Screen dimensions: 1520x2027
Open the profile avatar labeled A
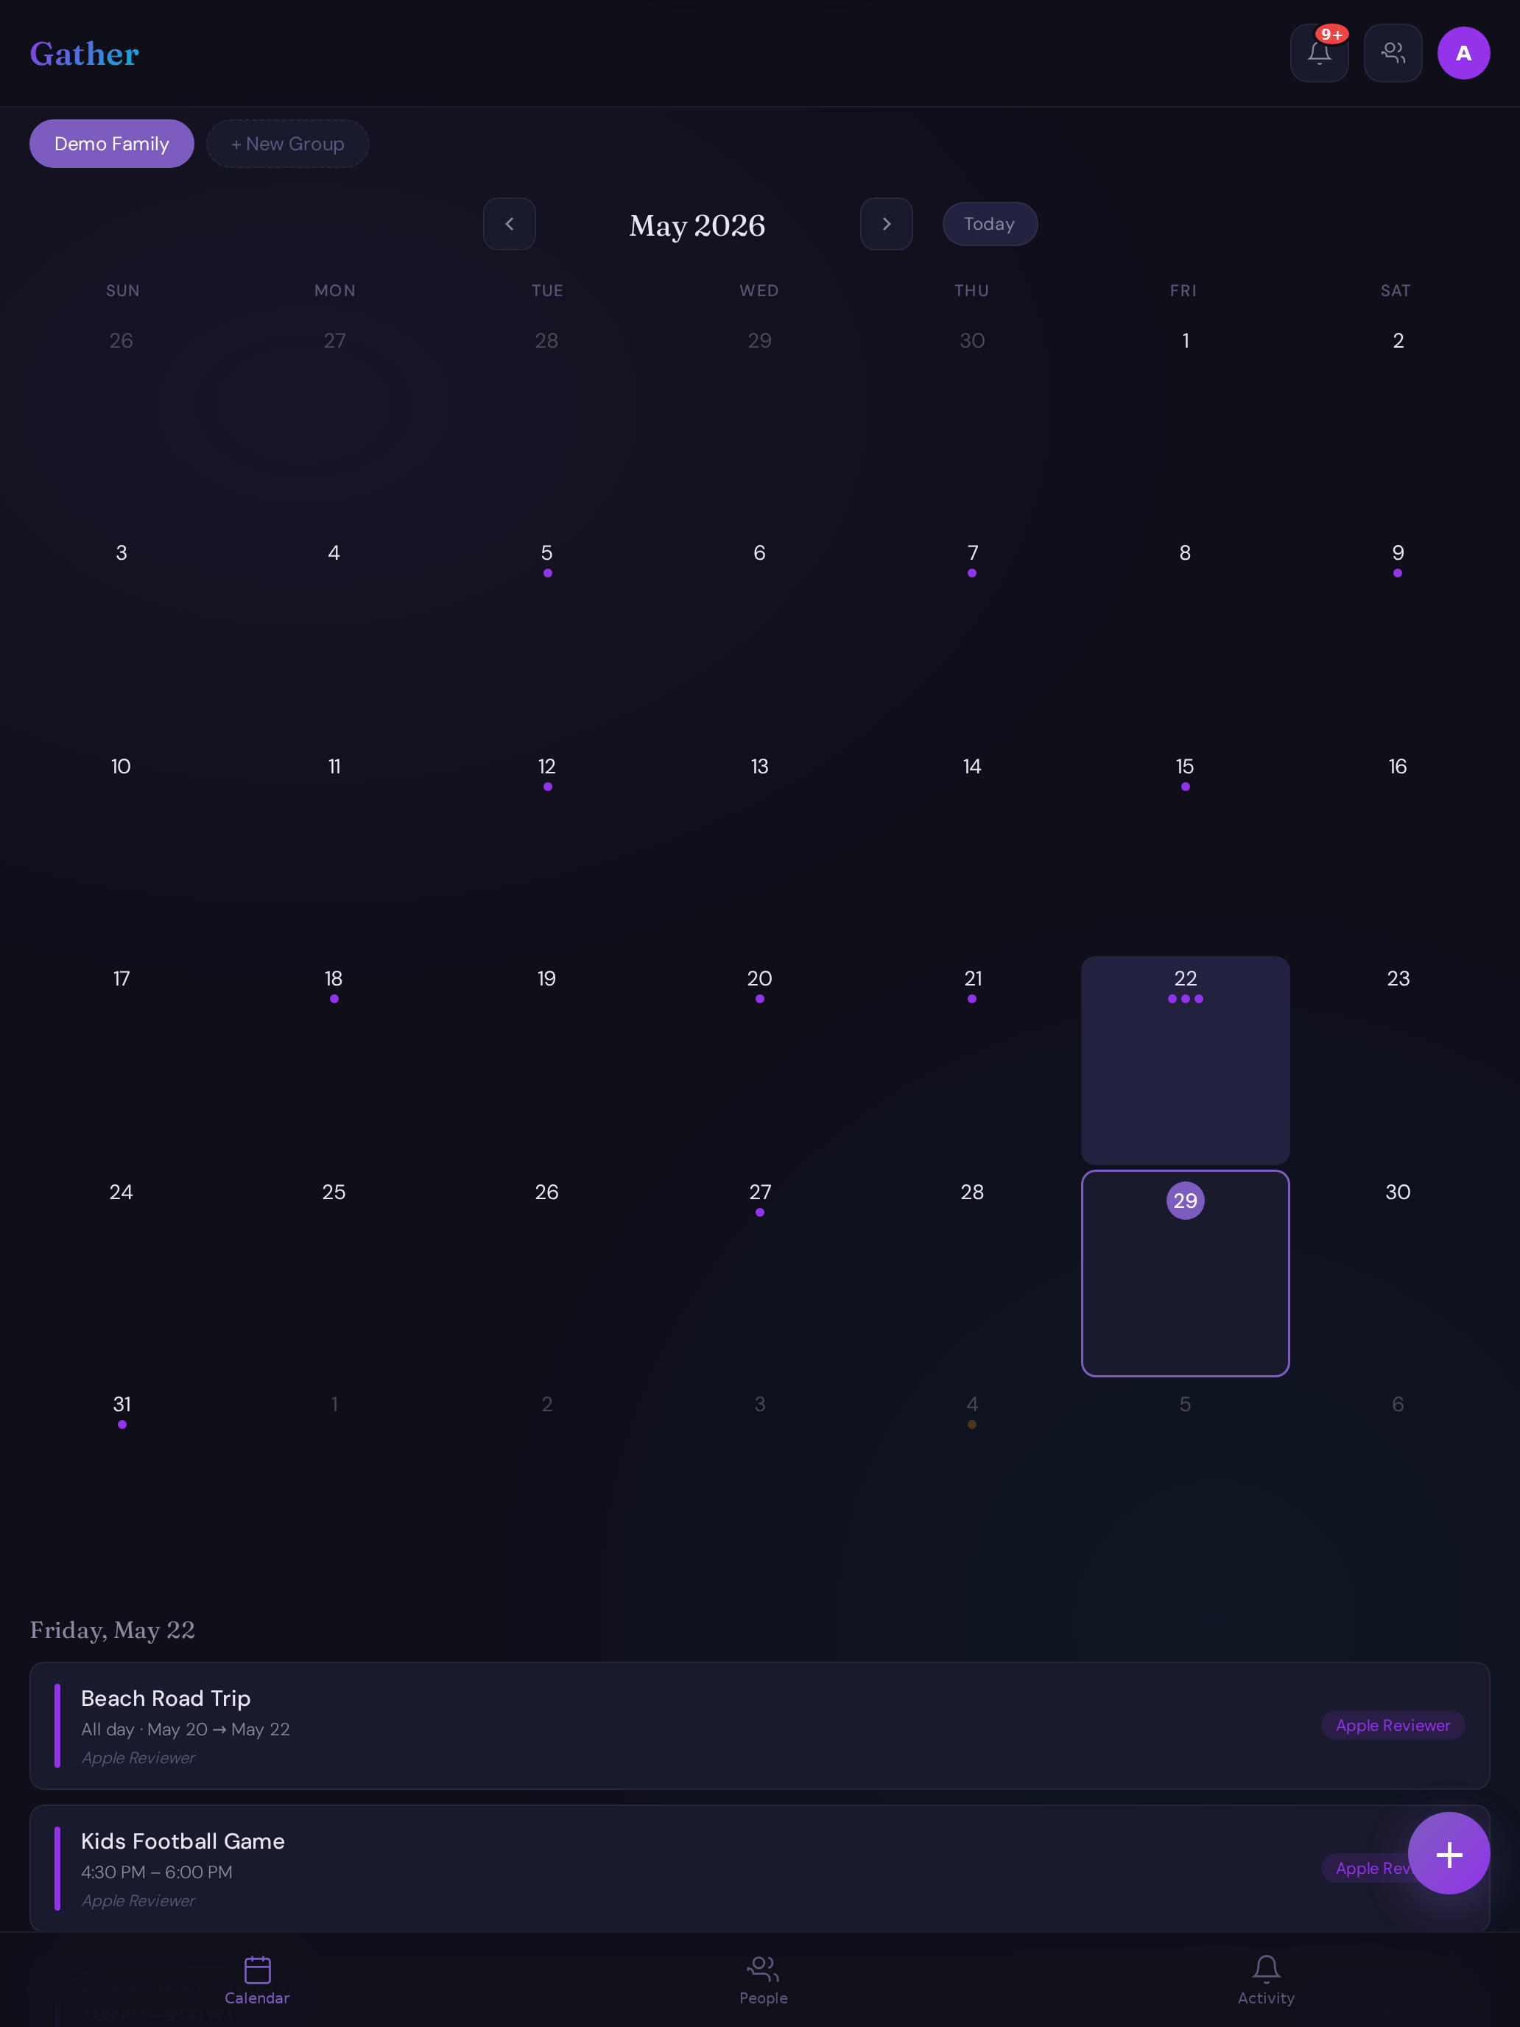[x=1463, y=53]
